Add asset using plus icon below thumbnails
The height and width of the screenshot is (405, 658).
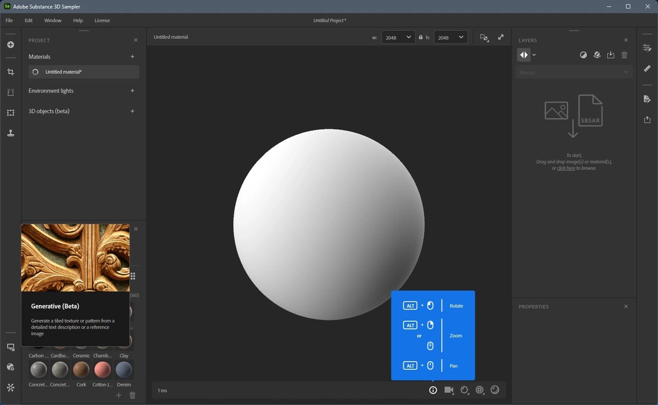[119, 395]
